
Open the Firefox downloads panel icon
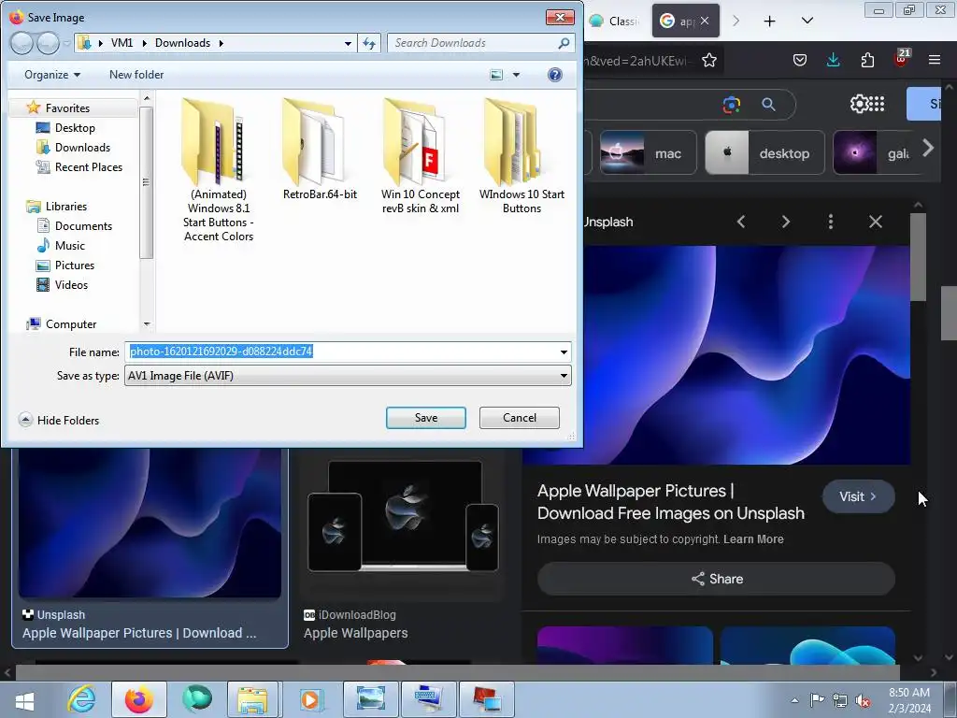pos(833,60)
